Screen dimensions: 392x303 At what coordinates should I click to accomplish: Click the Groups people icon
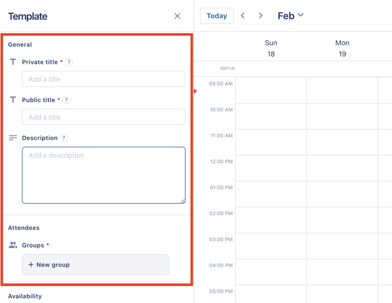click(13, 245)
